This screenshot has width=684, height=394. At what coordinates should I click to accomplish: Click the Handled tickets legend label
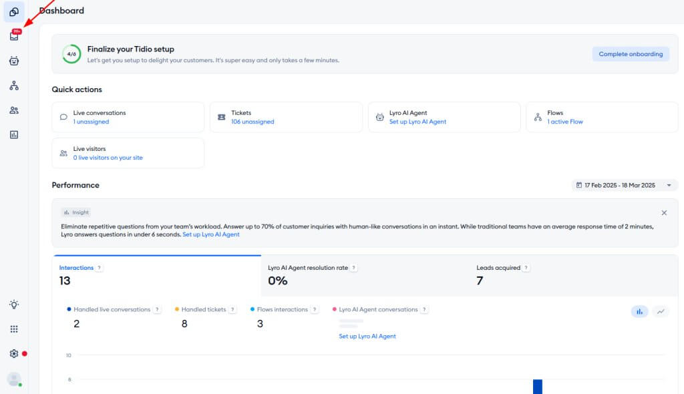[204, 309]
